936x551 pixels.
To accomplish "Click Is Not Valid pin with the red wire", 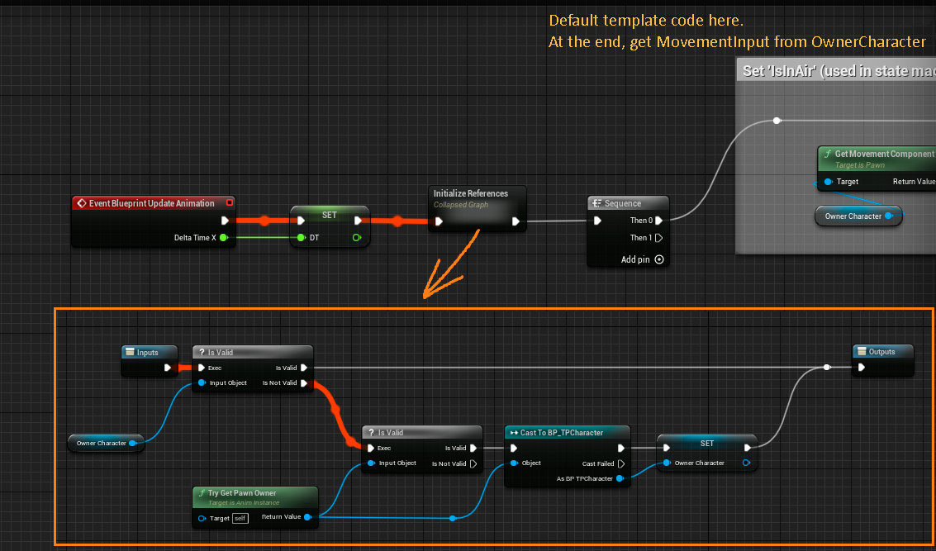I will point(304,382).
